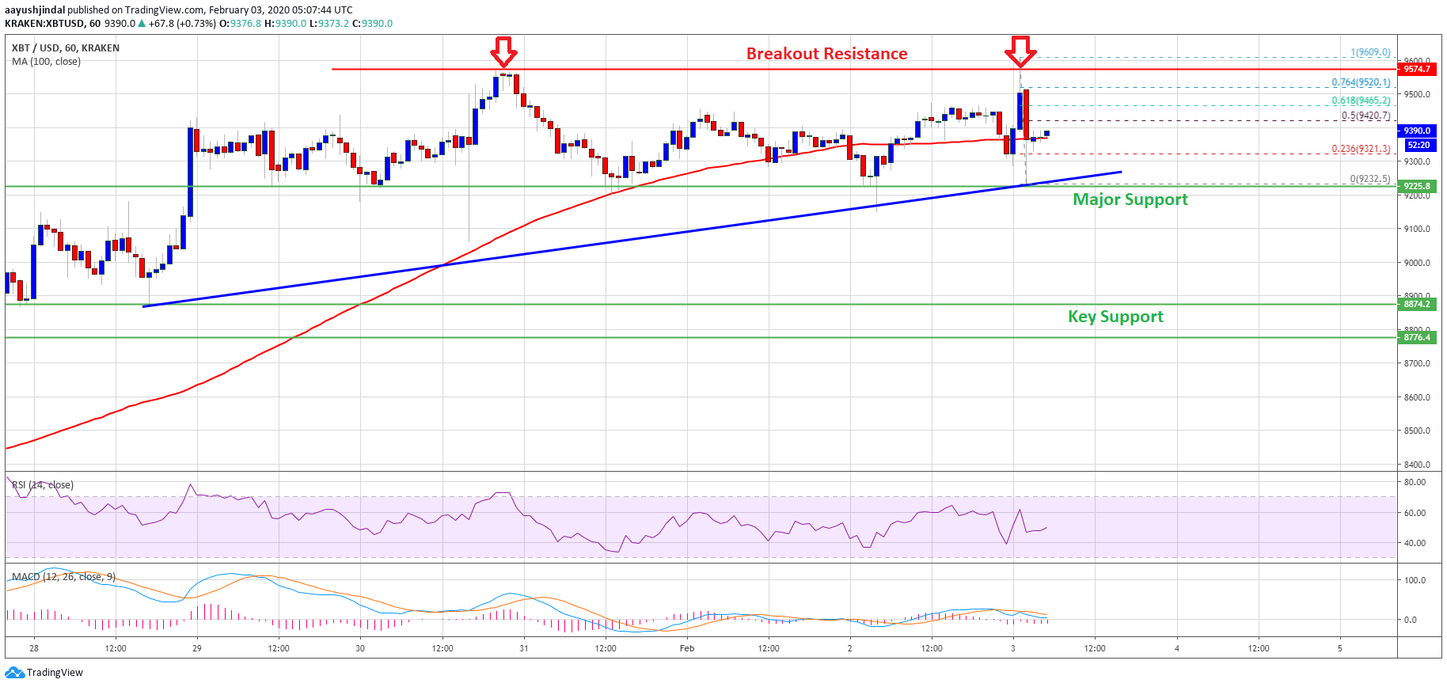1447x687 pixels.
Task: Click the right red down arrow marker
Action: 1020,51
